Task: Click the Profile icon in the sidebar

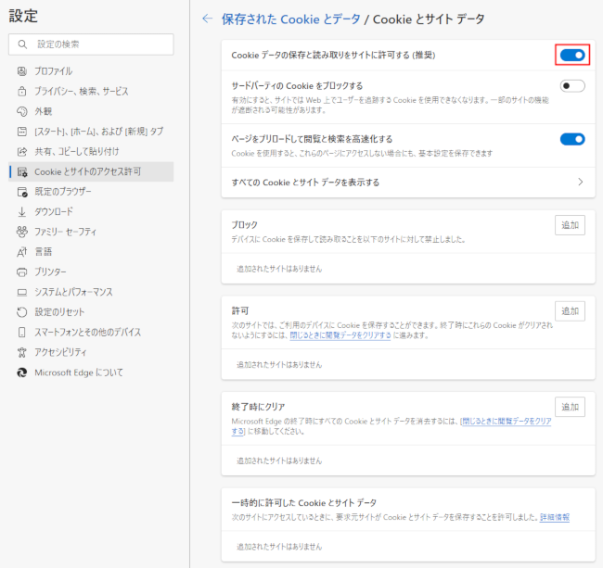Action: click(x=23, y=71)
